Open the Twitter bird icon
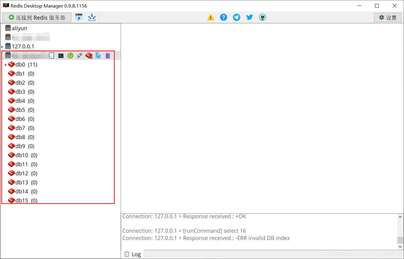This screenshot has width=404, height=259. click(250, 17)
